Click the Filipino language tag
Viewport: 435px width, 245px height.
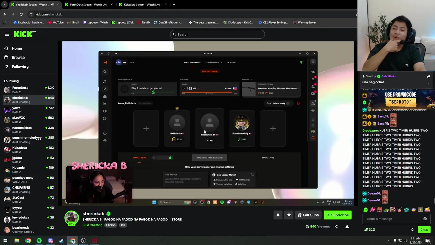pyautogui.click(x=110, y=225)
